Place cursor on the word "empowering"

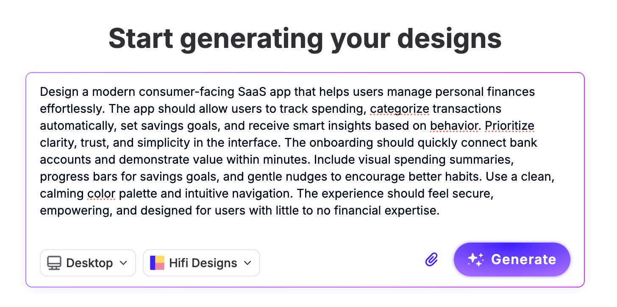75,210
